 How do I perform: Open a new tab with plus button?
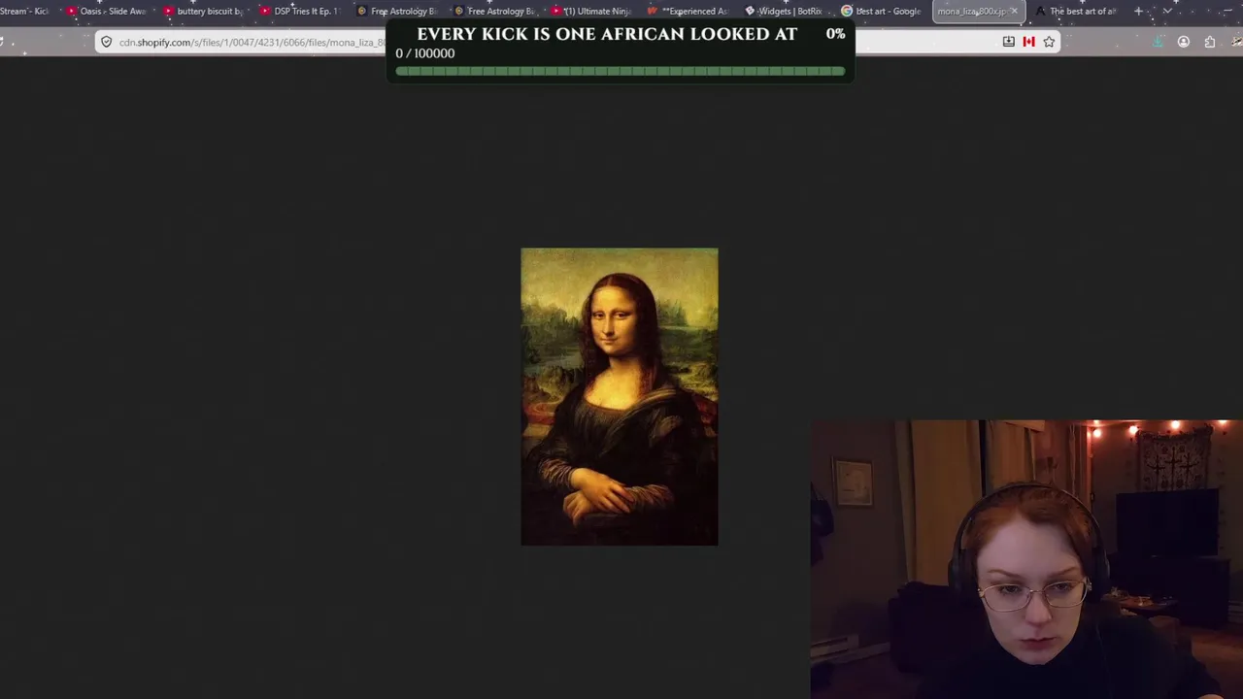coord(1138,11)
